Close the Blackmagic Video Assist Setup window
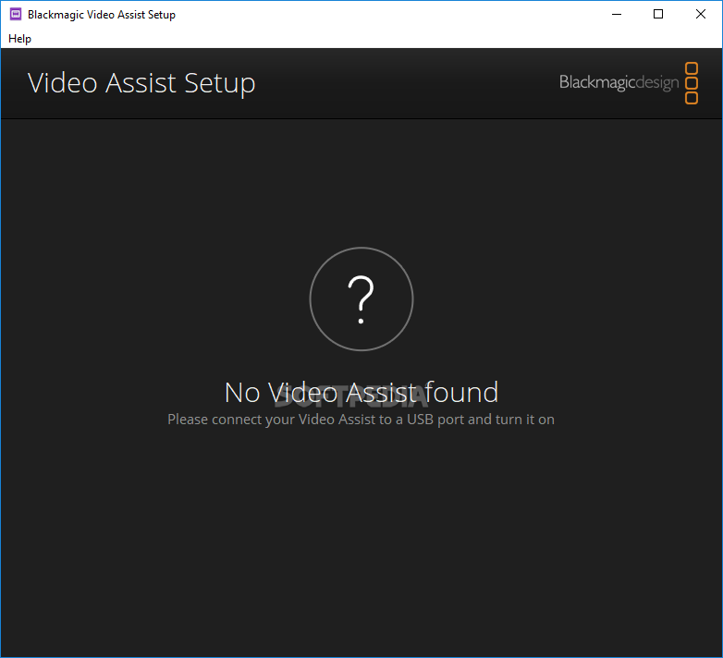The width and height of the screenshot is (723, 658). pos(701,14)
